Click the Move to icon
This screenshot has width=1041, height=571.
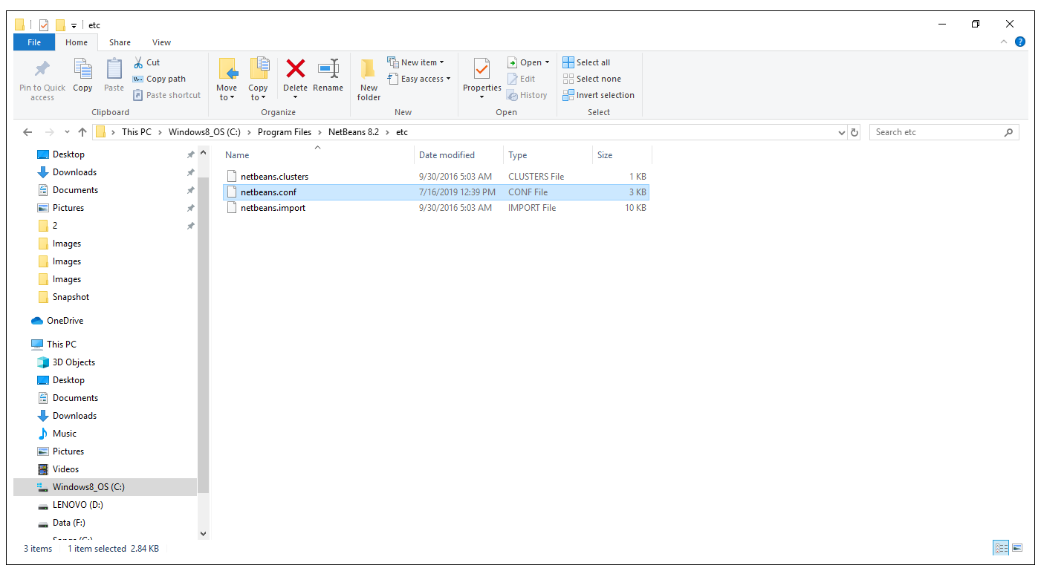coord(227,69)
